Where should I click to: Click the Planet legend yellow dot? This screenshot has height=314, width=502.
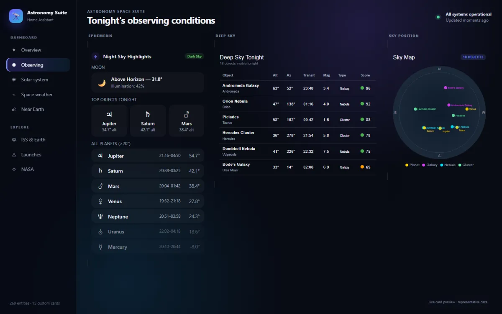pyautogui.click(x=407, y=165)
